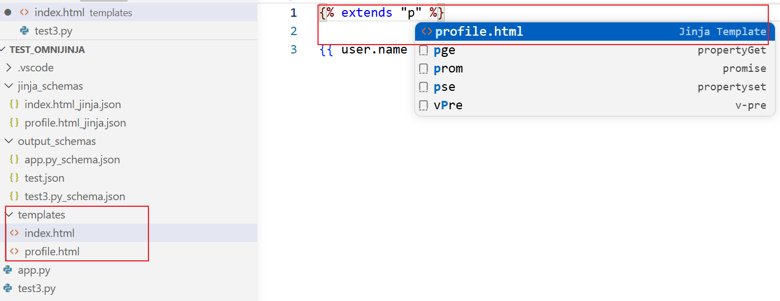Click the unsaved dot beside index.html editor
This screenshot has height=301, width=780.
[x=8, y=12]
